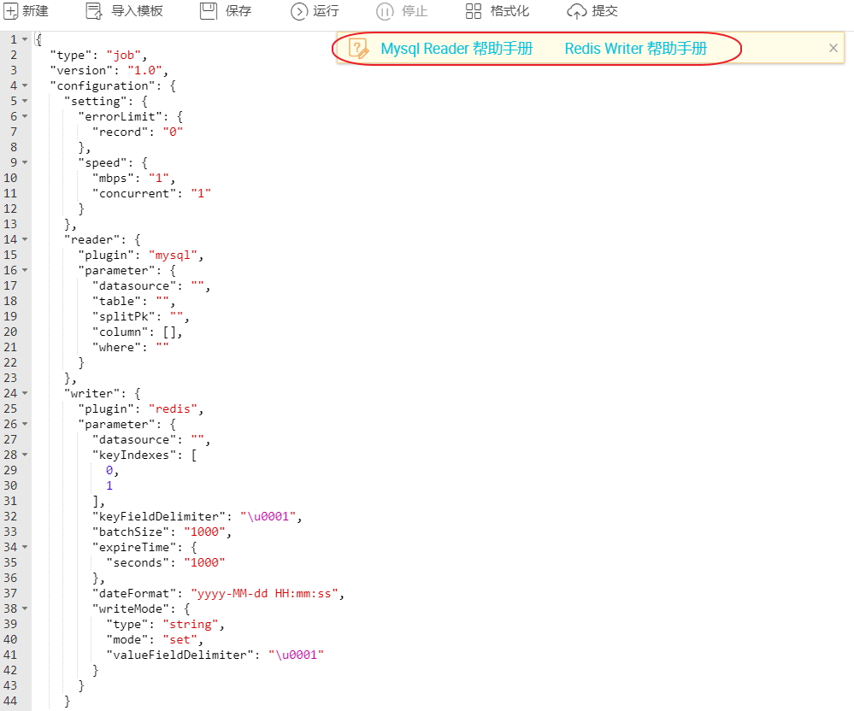Click the reader "datasource" key on line 17
The width and height of the screenshot is (854, 711).
pos(134,285)
